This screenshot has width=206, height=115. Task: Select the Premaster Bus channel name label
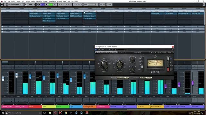(x=157, y=107)
